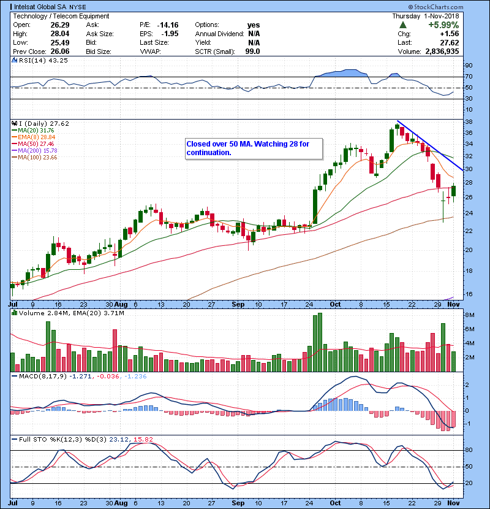Click the RSI(14) 43.25 label
The height and width of the screenshot is (509, 490).
click(43, 60)
